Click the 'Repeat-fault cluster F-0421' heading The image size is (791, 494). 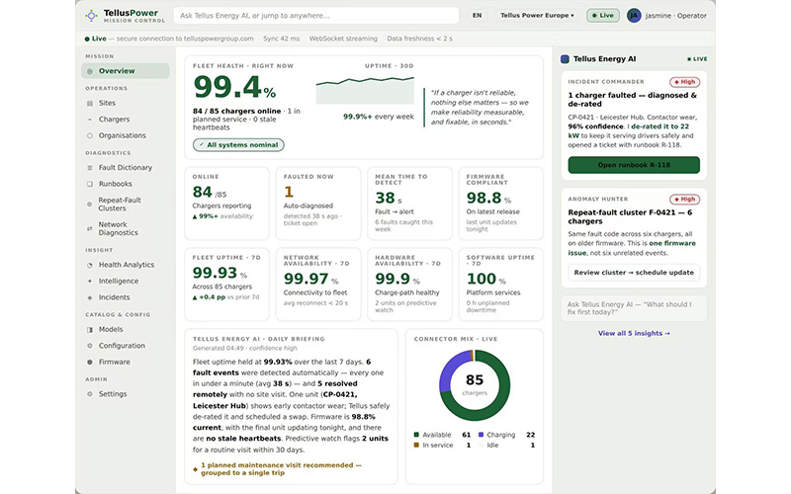coord(630,216)
